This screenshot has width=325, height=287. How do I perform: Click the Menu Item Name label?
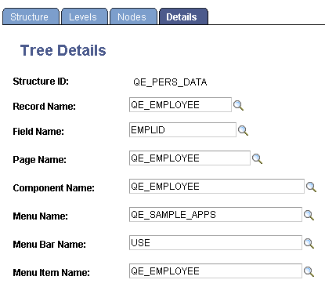[x=51, y=273]
